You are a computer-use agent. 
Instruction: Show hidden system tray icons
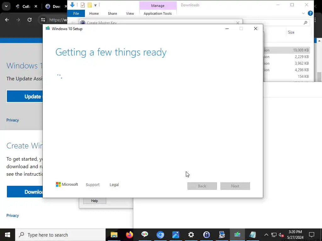click(x=266, y=235)
